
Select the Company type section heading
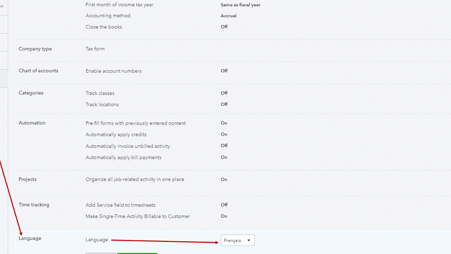35,49
